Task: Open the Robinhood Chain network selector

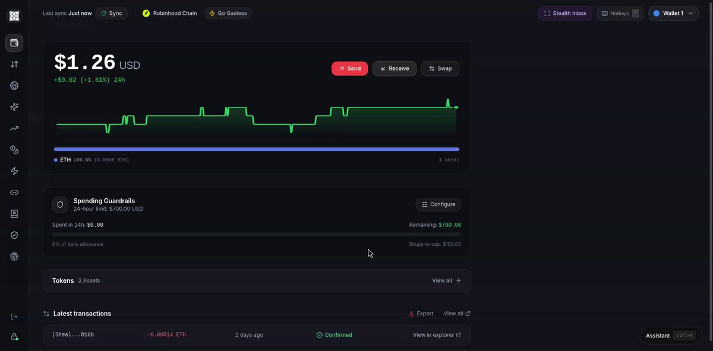Action: click(x=169, y=13)
